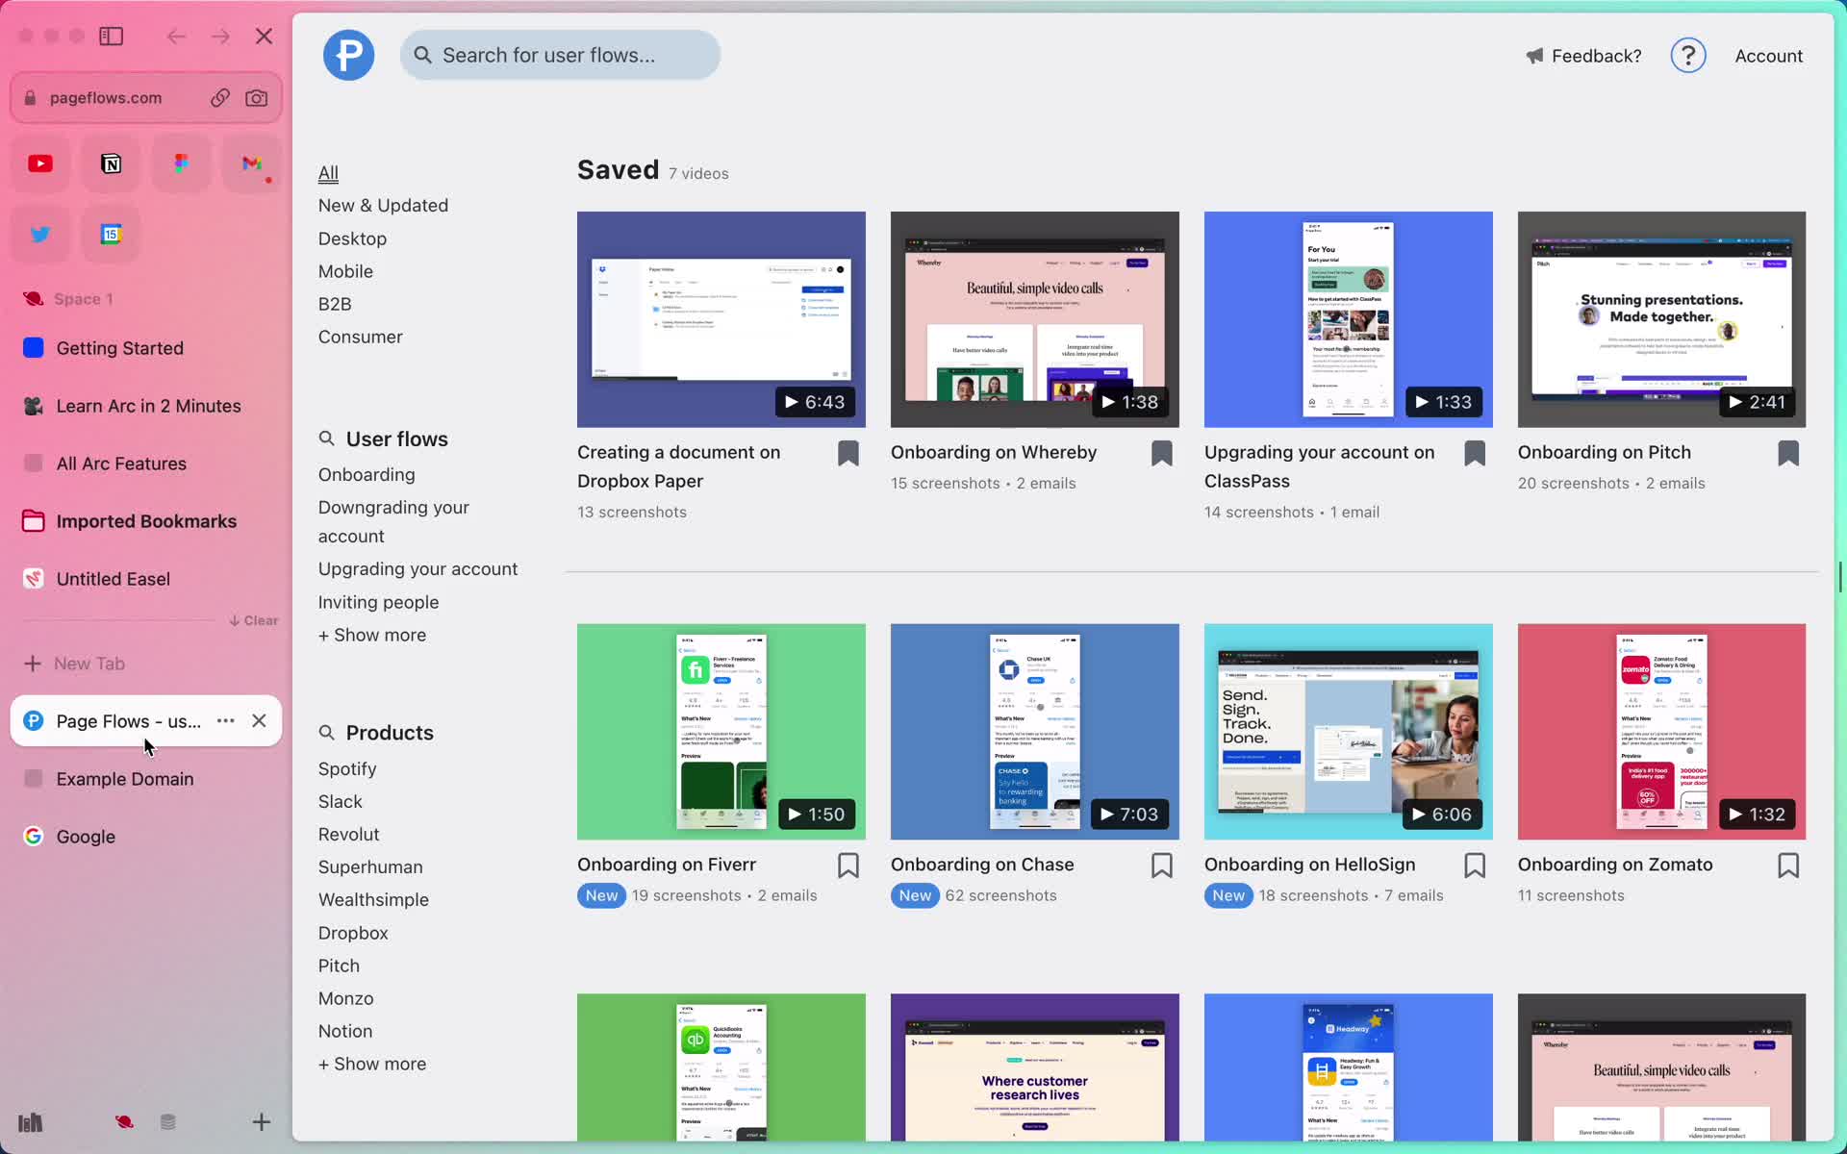The height and width of the screenshot is (1154, 1847).
Task: Open the Revolut product page
Action: pyautogui.click(x=348, y=834)
